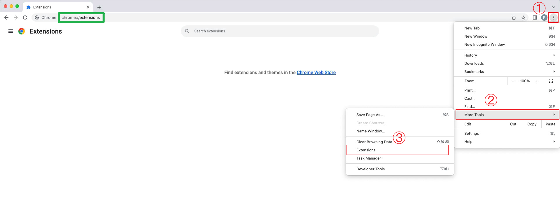Open the side panel icon
This screenshot has width=560, height=210.
535,17
